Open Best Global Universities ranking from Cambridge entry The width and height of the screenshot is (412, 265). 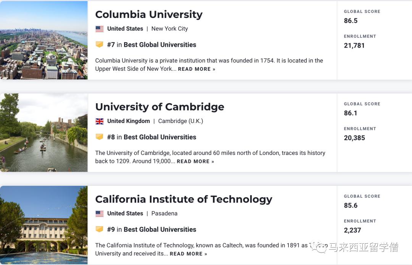pyautogui.click(x=159, y=137)
